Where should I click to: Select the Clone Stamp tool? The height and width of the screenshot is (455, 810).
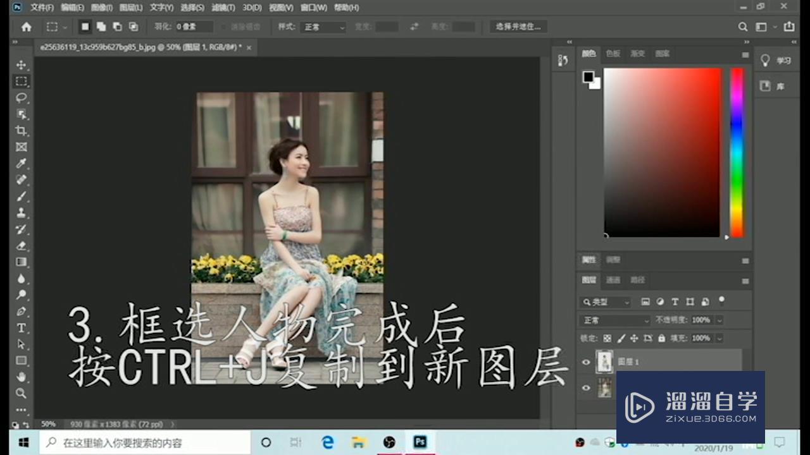22,213
